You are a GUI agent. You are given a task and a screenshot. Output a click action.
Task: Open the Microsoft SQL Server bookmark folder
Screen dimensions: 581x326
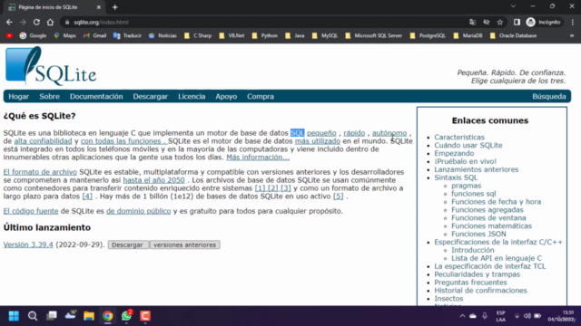(373, 36)
